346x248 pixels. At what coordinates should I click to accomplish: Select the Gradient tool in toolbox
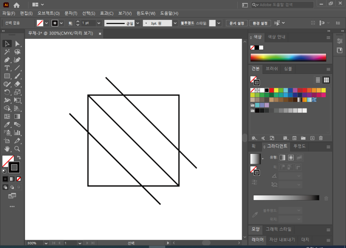pos(17,116)
